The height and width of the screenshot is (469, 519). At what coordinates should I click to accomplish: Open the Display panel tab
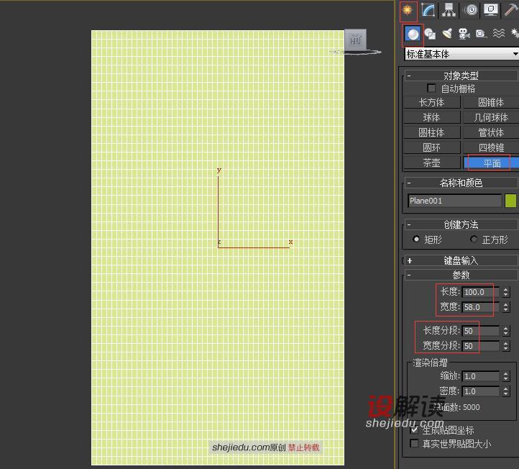click(491, 10)
